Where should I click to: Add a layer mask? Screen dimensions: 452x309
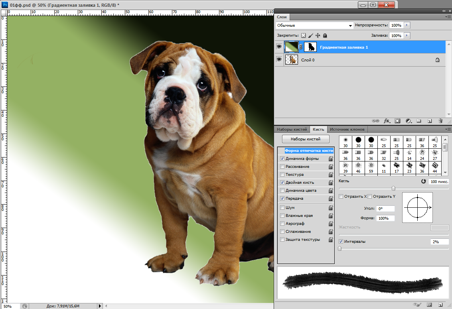tap(397, 121)
